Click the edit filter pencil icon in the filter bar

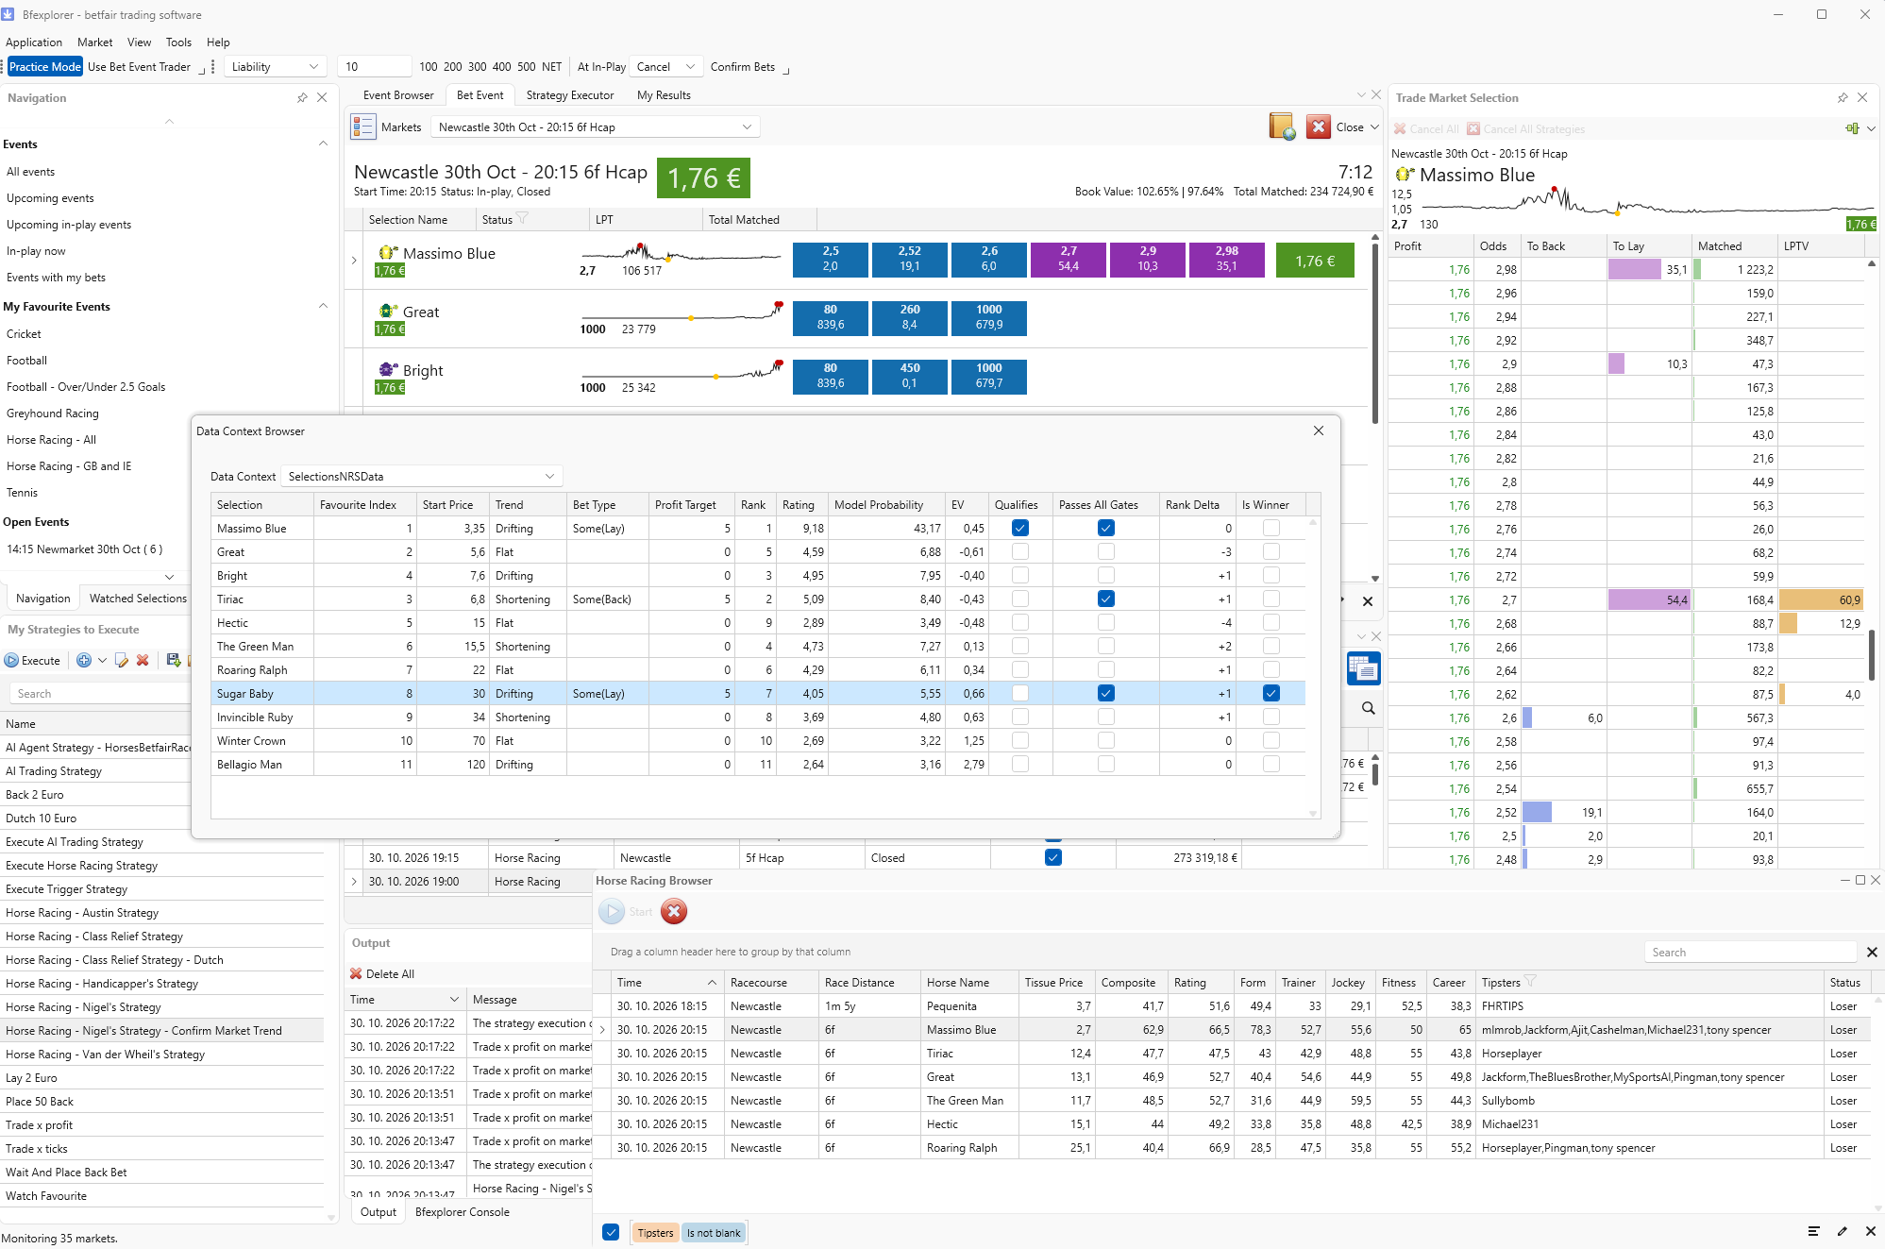[x=1842, y=1231]
